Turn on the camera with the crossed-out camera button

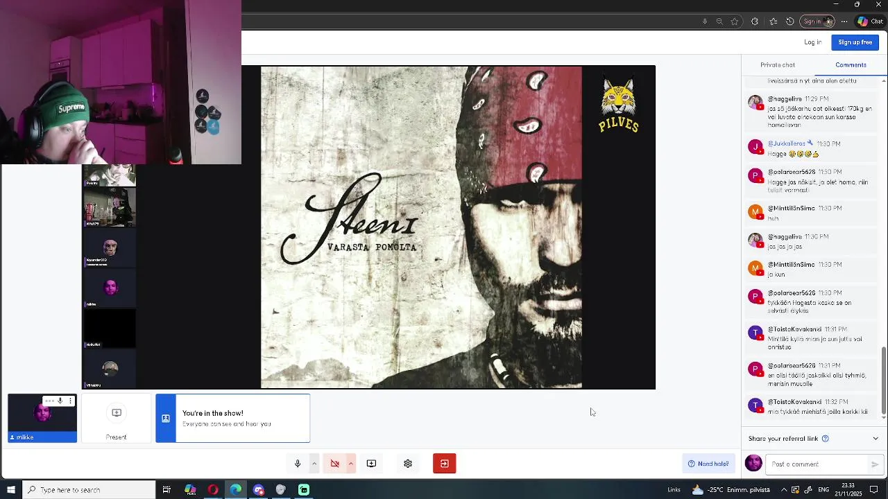(x=335, y=464)
